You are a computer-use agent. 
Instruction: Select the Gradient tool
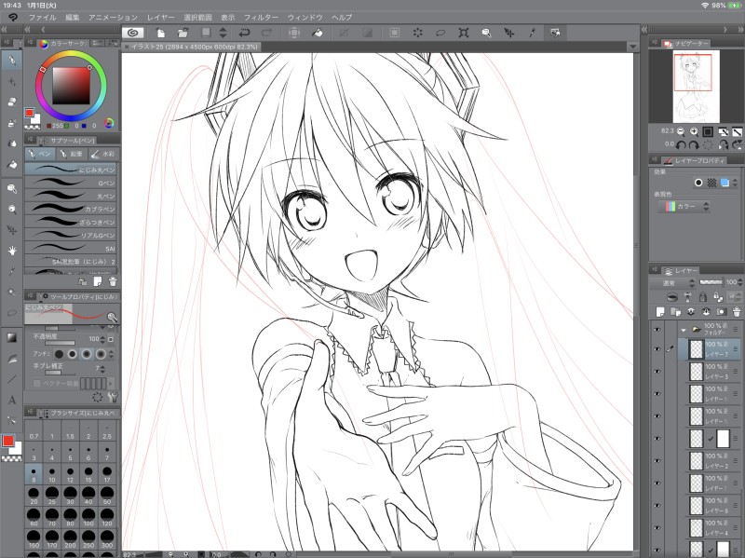[12, 337]
